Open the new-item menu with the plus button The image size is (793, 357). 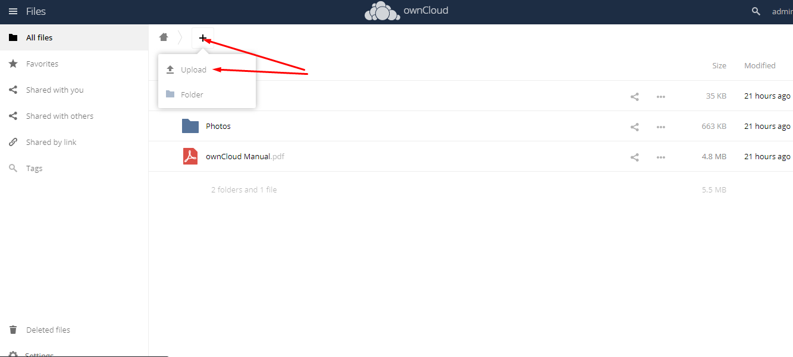tap(203, 37)
